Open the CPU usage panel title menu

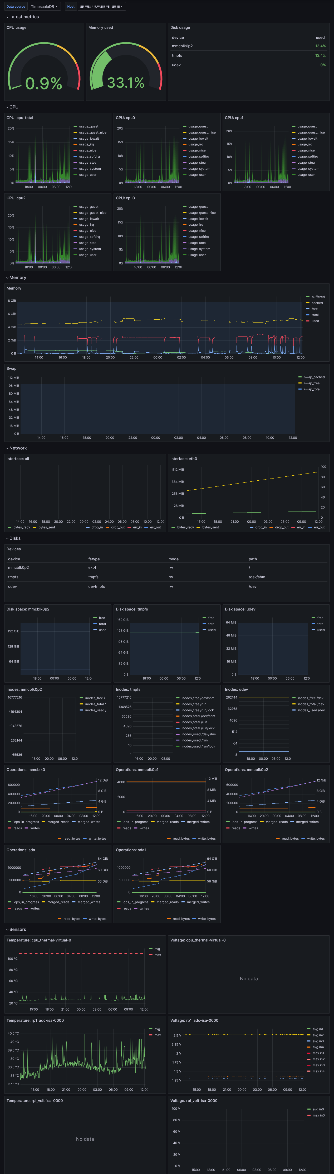[16, 27]
